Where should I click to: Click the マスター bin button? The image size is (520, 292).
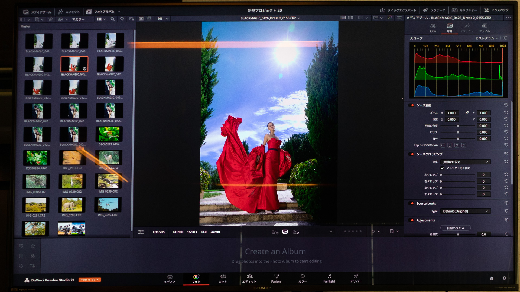coord(78,19)
